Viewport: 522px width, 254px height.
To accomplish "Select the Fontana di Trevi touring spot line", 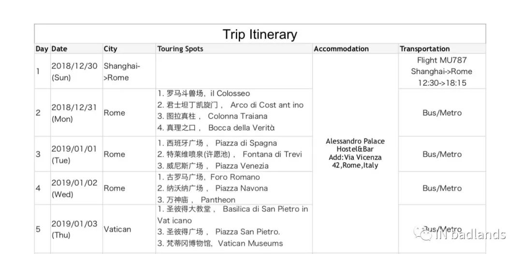I will [230, 154].
